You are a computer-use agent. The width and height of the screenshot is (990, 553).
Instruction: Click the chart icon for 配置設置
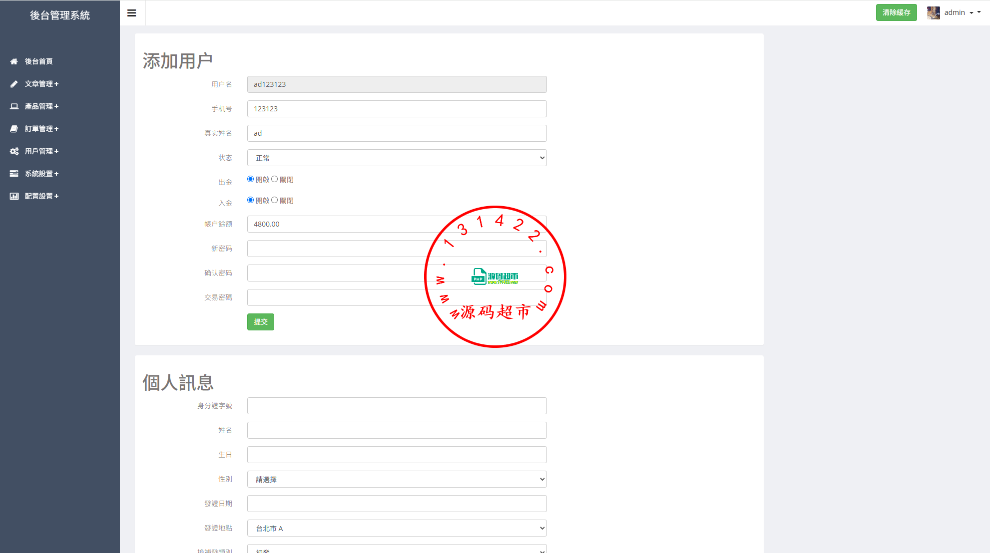pos(14,196)
